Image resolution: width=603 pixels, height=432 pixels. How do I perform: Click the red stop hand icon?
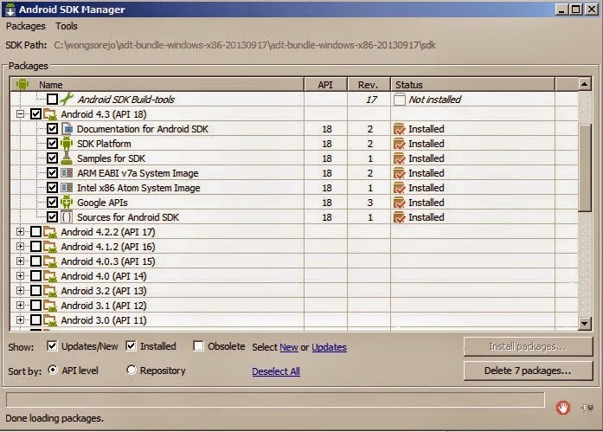pos(563,408)
